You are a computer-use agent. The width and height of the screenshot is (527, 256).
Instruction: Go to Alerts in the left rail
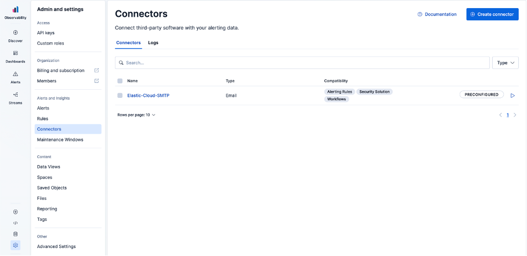(15, 74)
